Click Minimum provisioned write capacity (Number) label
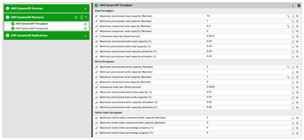Viewport: 304px width, 140px height. (x=126, y=72)
